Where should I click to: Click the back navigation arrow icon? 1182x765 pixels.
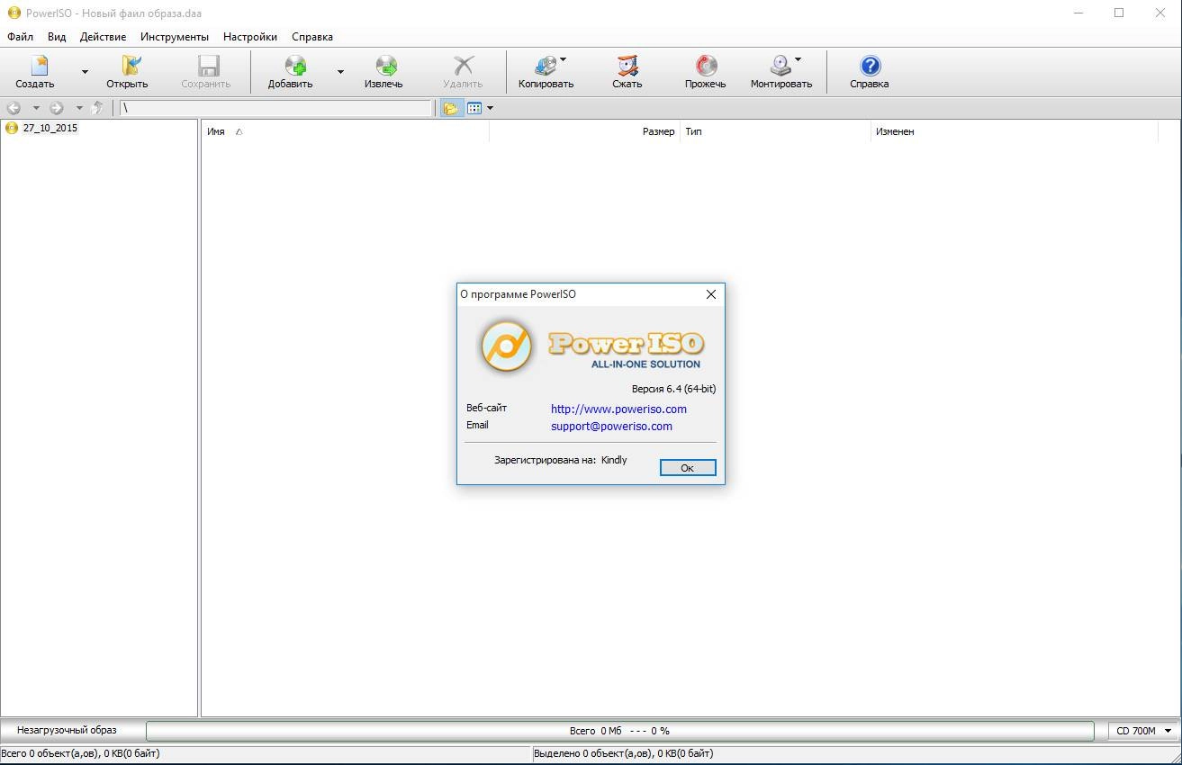14,108
